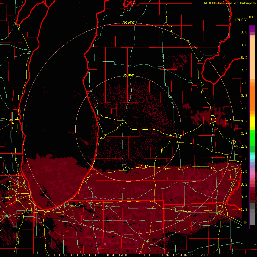The width and height of the screenshot is (257, 257).
Task: Click the 100 NMI range ring label
Action: 128,23
